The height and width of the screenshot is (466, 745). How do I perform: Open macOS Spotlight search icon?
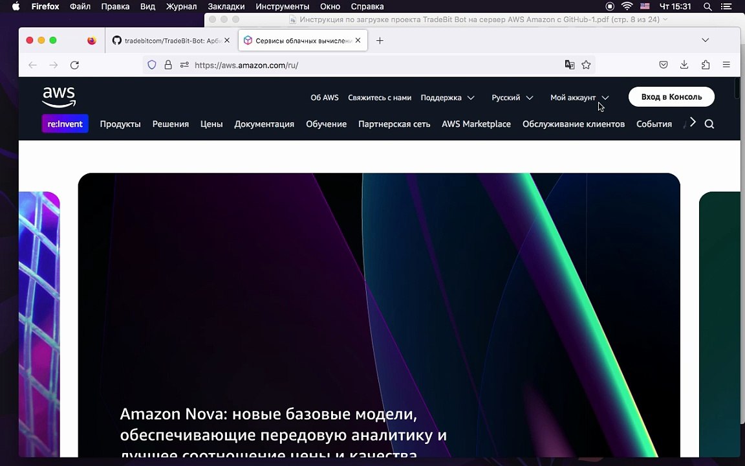[x=707, y=6]
